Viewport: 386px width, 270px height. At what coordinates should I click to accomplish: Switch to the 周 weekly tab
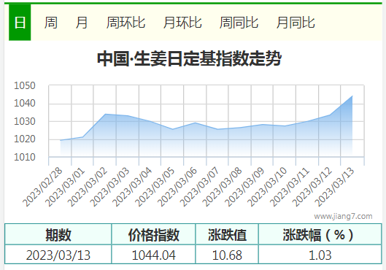pyautogui.click(x=50, y=23)
